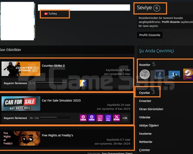The width and height of the screenshot is (193, 154).
Task: Select the blue 1+ game collector badge
Action: (x=174, y=74)
